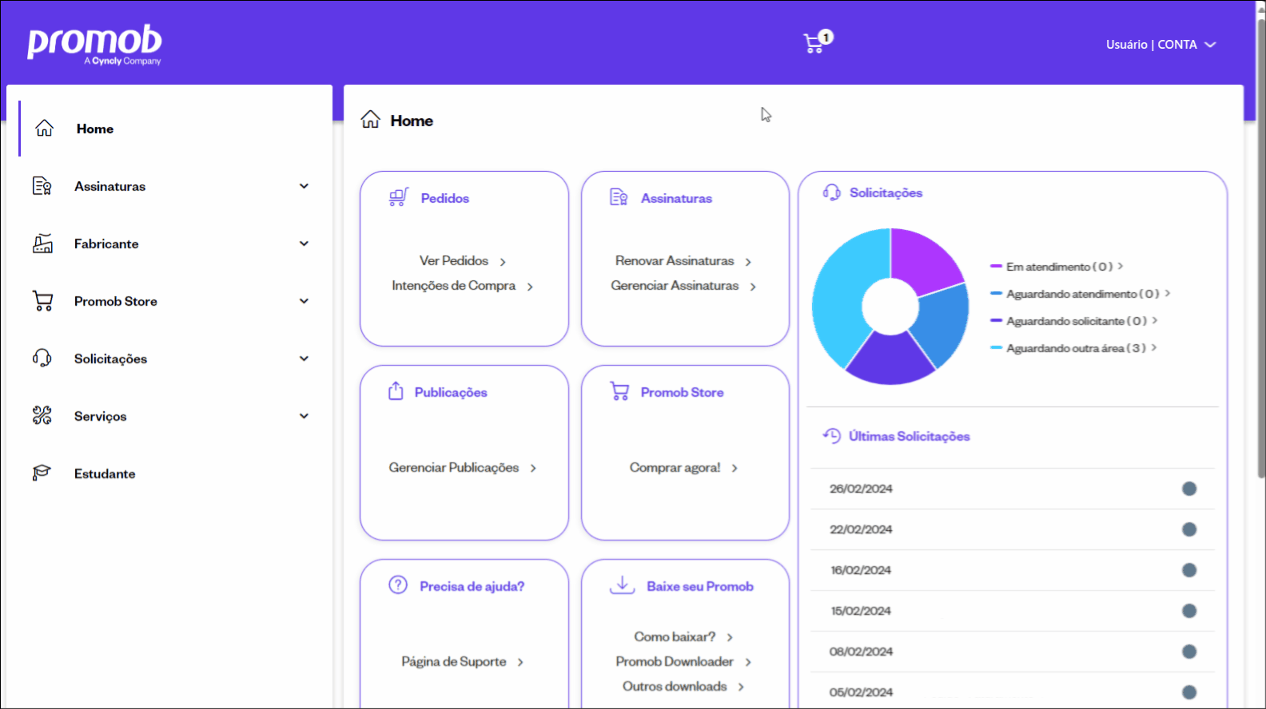Click the dark indigo bottom pie slice
This screenshot has height=709, width=1266.
pos(890,360)
